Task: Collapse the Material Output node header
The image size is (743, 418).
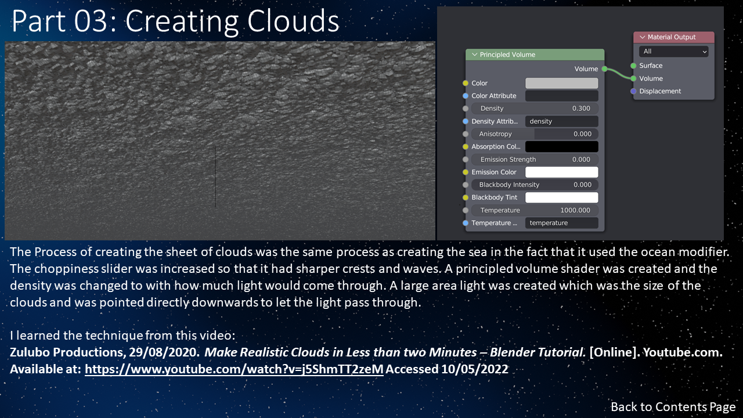Action: coord(642,37)
